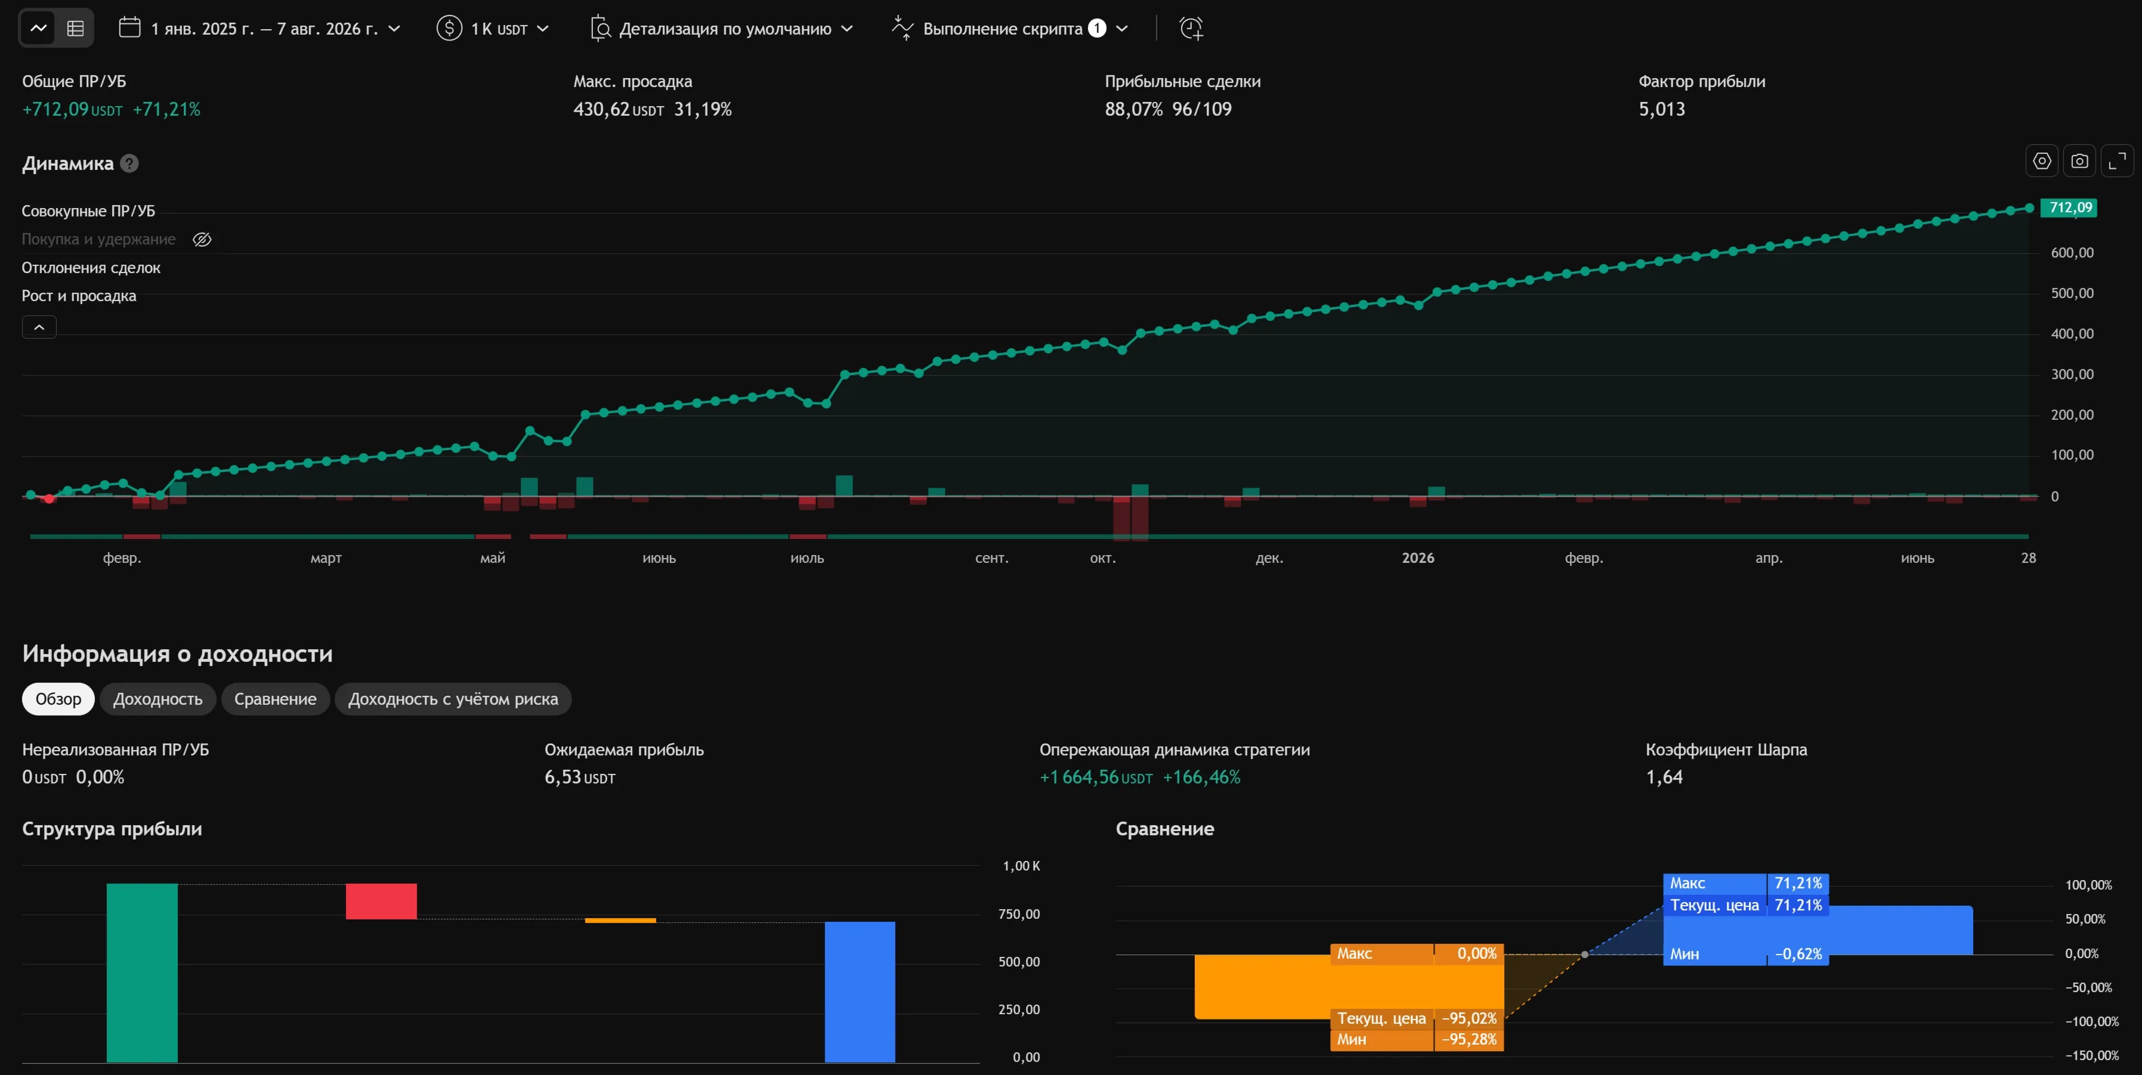Screen dimensions: 2142x1075
Task: Click the orange Мин -95,28% label
Action: [x=1417, y=1040]
